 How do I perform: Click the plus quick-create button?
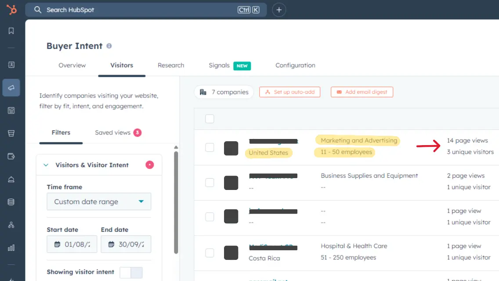pyautogui.click(x=279, y=10)
